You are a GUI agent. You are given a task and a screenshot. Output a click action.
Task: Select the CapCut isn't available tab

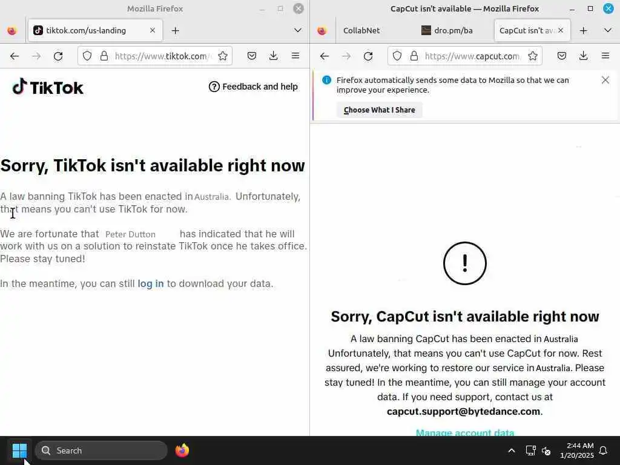tap(532, 30)
